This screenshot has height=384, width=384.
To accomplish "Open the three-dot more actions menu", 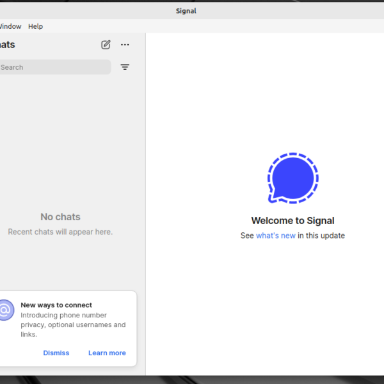I will tap(125, 45).
